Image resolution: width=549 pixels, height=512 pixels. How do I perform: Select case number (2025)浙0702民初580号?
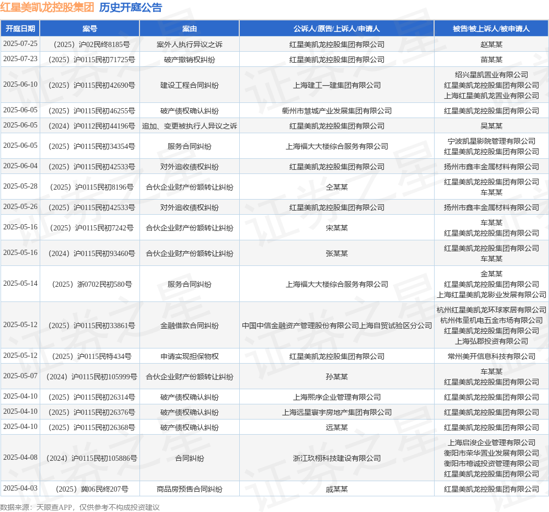click(x=90, y=284)
